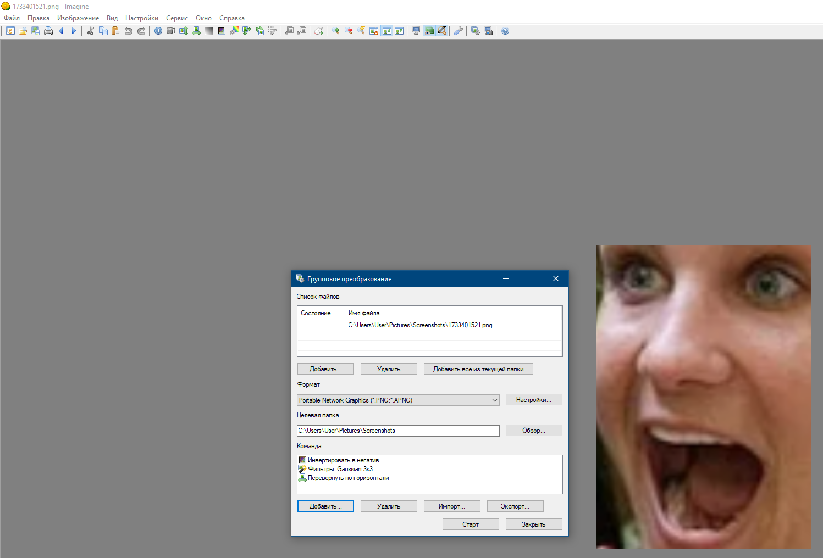
Task: Open the Изображение menu
Action: [78, 18]
